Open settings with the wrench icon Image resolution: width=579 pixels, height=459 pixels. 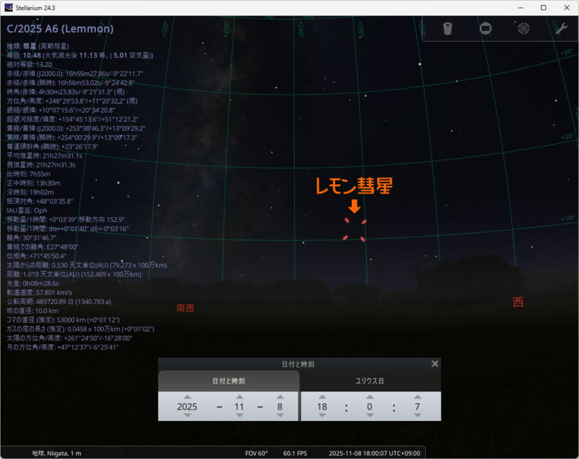[x=560, y=28]
